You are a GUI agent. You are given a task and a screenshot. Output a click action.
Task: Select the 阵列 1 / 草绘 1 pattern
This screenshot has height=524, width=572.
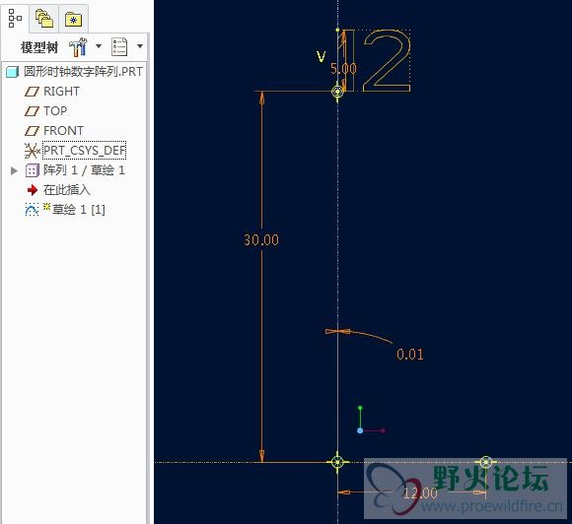84,169
